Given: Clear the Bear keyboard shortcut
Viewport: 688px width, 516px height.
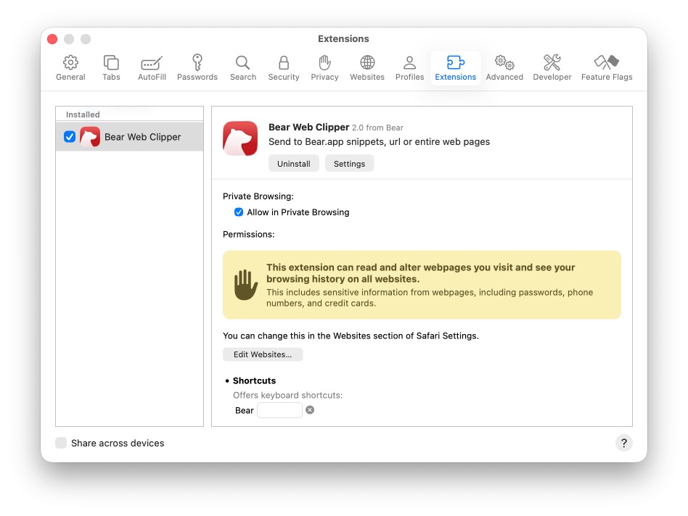Looking at the screenshot, I should [x=310, y=410].
